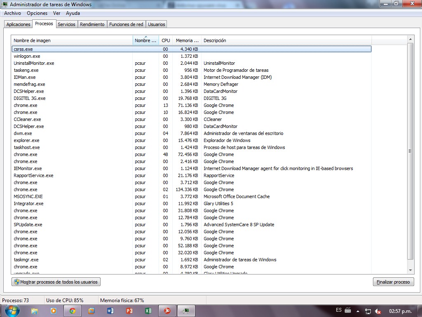
Task: Open Excel from the taskbar
Action: click(148, 311)
